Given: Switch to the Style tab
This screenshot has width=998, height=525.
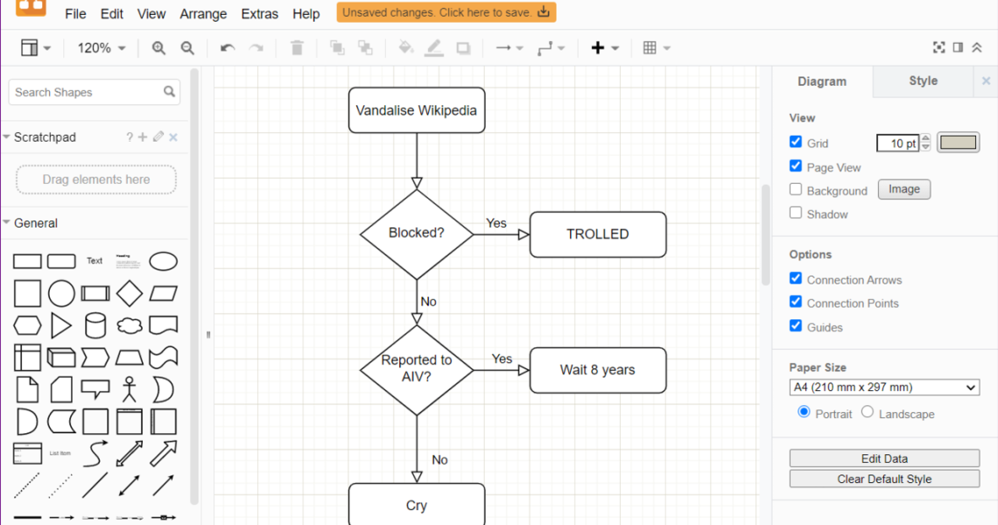Looking at the screenshot, I should (x=923, y=80).
